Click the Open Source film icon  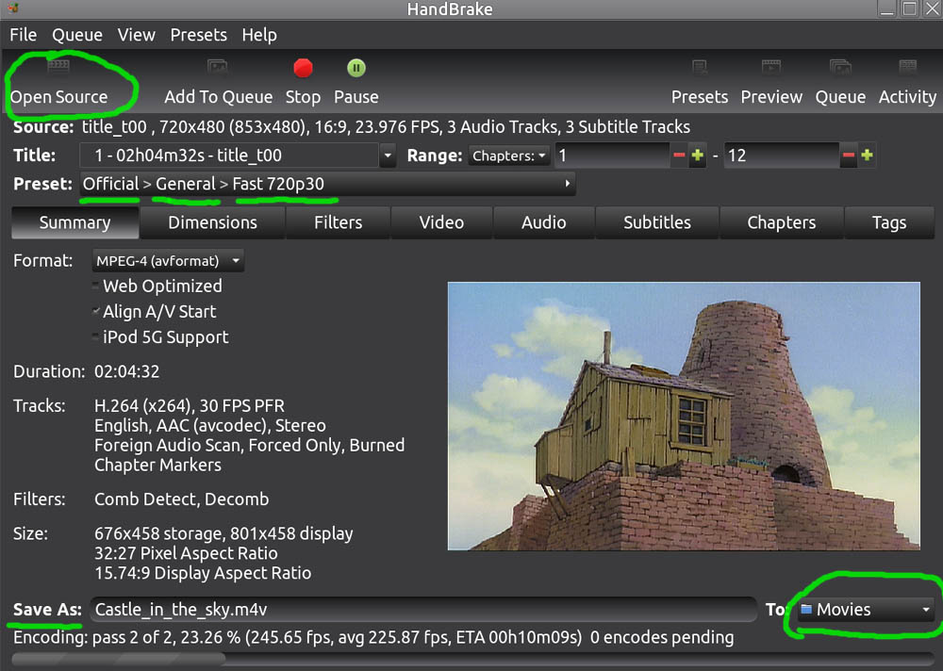(x=58, y=66)
